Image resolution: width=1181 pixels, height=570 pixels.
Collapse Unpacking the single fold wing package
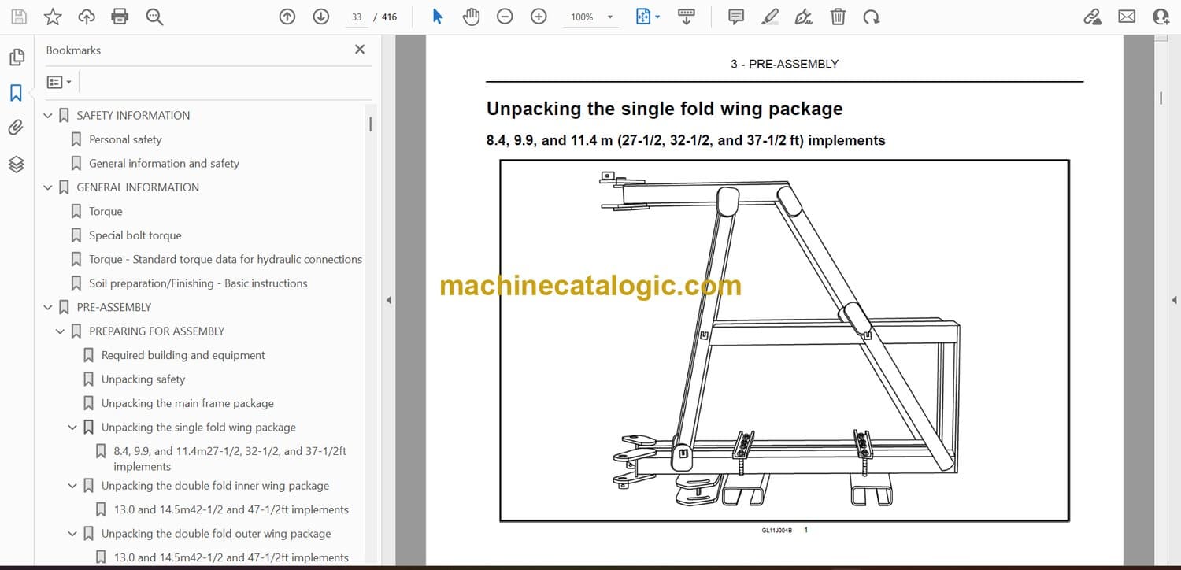coord(73,427)
